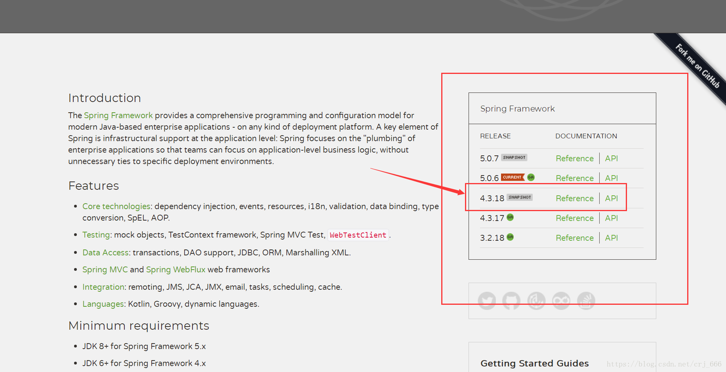Open the Data Access link
726x372 pixels.
coord(105,253)
